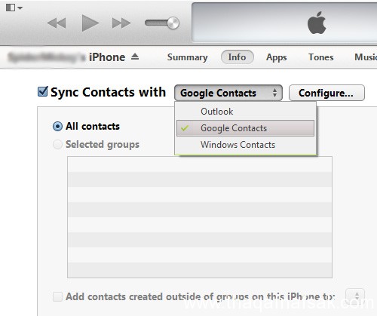
Task: Switch to the Summary tab
Action: tap(188, 57)
